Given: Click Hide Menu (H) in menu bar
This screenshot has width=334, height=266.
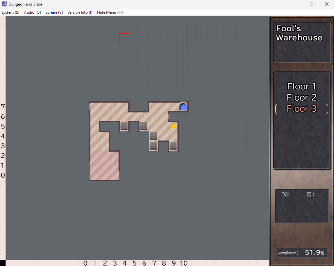Looking at the screenshot, I should pos(110,12).
